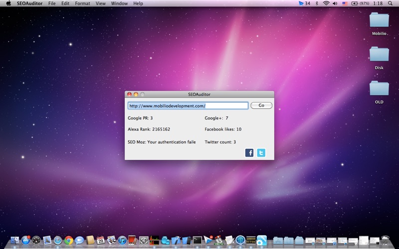Open iCal calendar in the Dock

click(x=101, y=240)
